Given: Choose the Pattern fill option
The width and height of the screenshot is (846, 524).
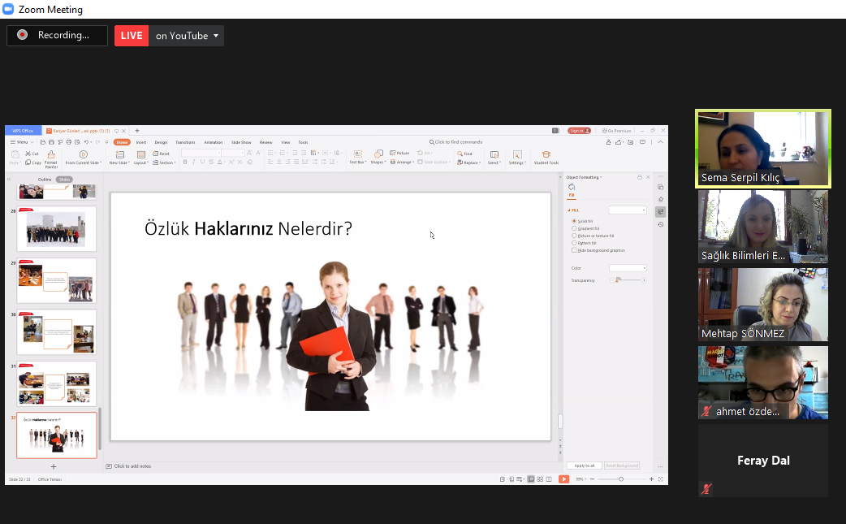Looking at the screenshot, I should pyautogui.click(x=575, y=243).
